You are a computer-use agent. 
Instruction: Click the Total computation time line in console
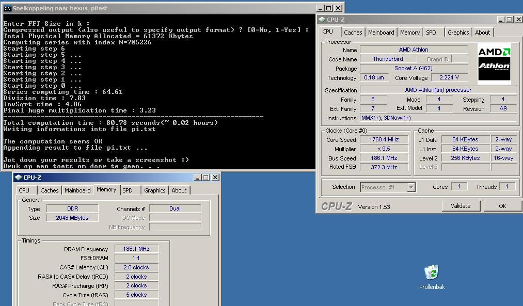tap(110, 123)
